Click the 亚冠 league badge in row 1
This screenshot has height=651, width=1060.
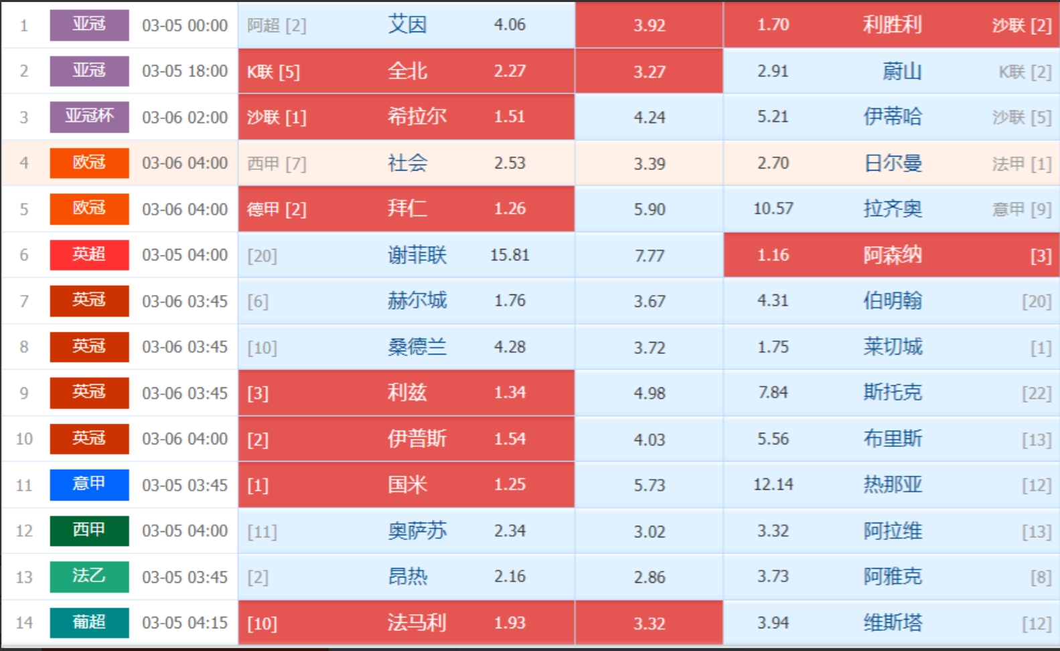pyautogui.click(x=89, y=25)
